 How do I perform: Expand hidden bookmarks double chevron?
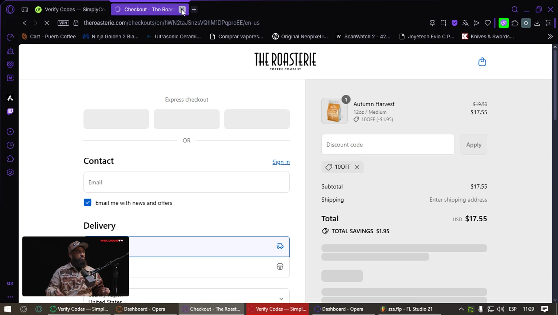pos(551,36)
